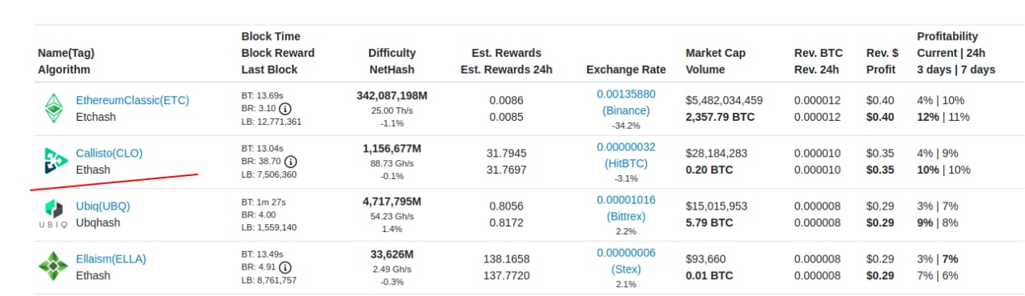
Task: Click est. rewards value 0.8056
Action: point(506,206)
